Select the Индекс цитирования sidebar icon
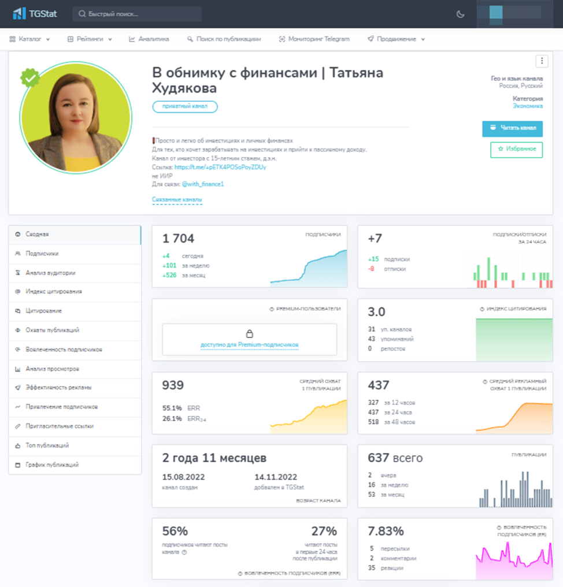Viewport: 563px width, 587px height. click(17, 292)
